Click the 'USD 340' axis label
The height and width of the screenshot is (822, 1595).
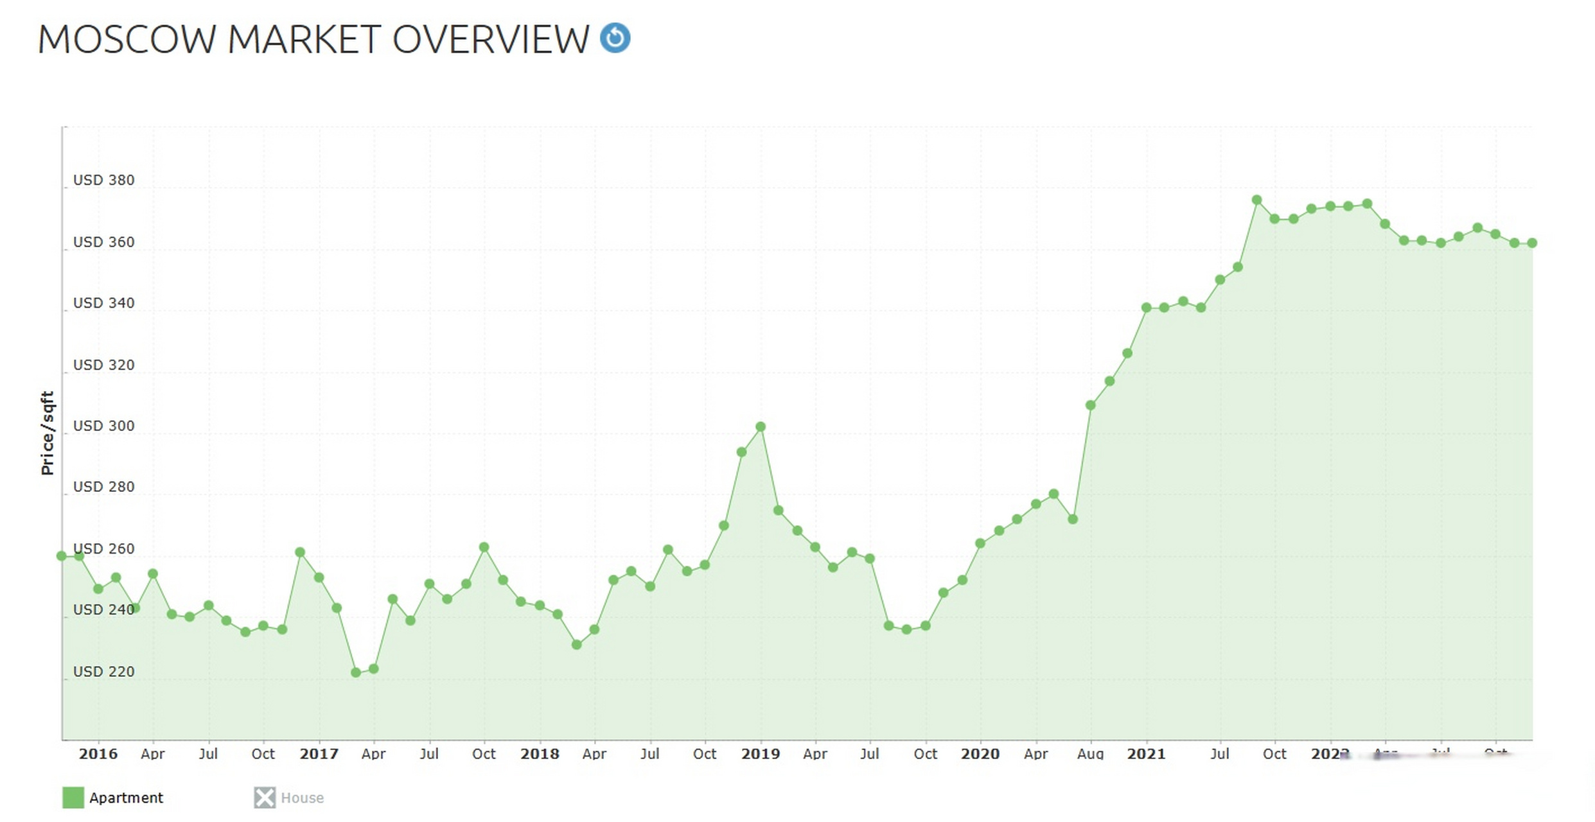[x=104, y=303]
